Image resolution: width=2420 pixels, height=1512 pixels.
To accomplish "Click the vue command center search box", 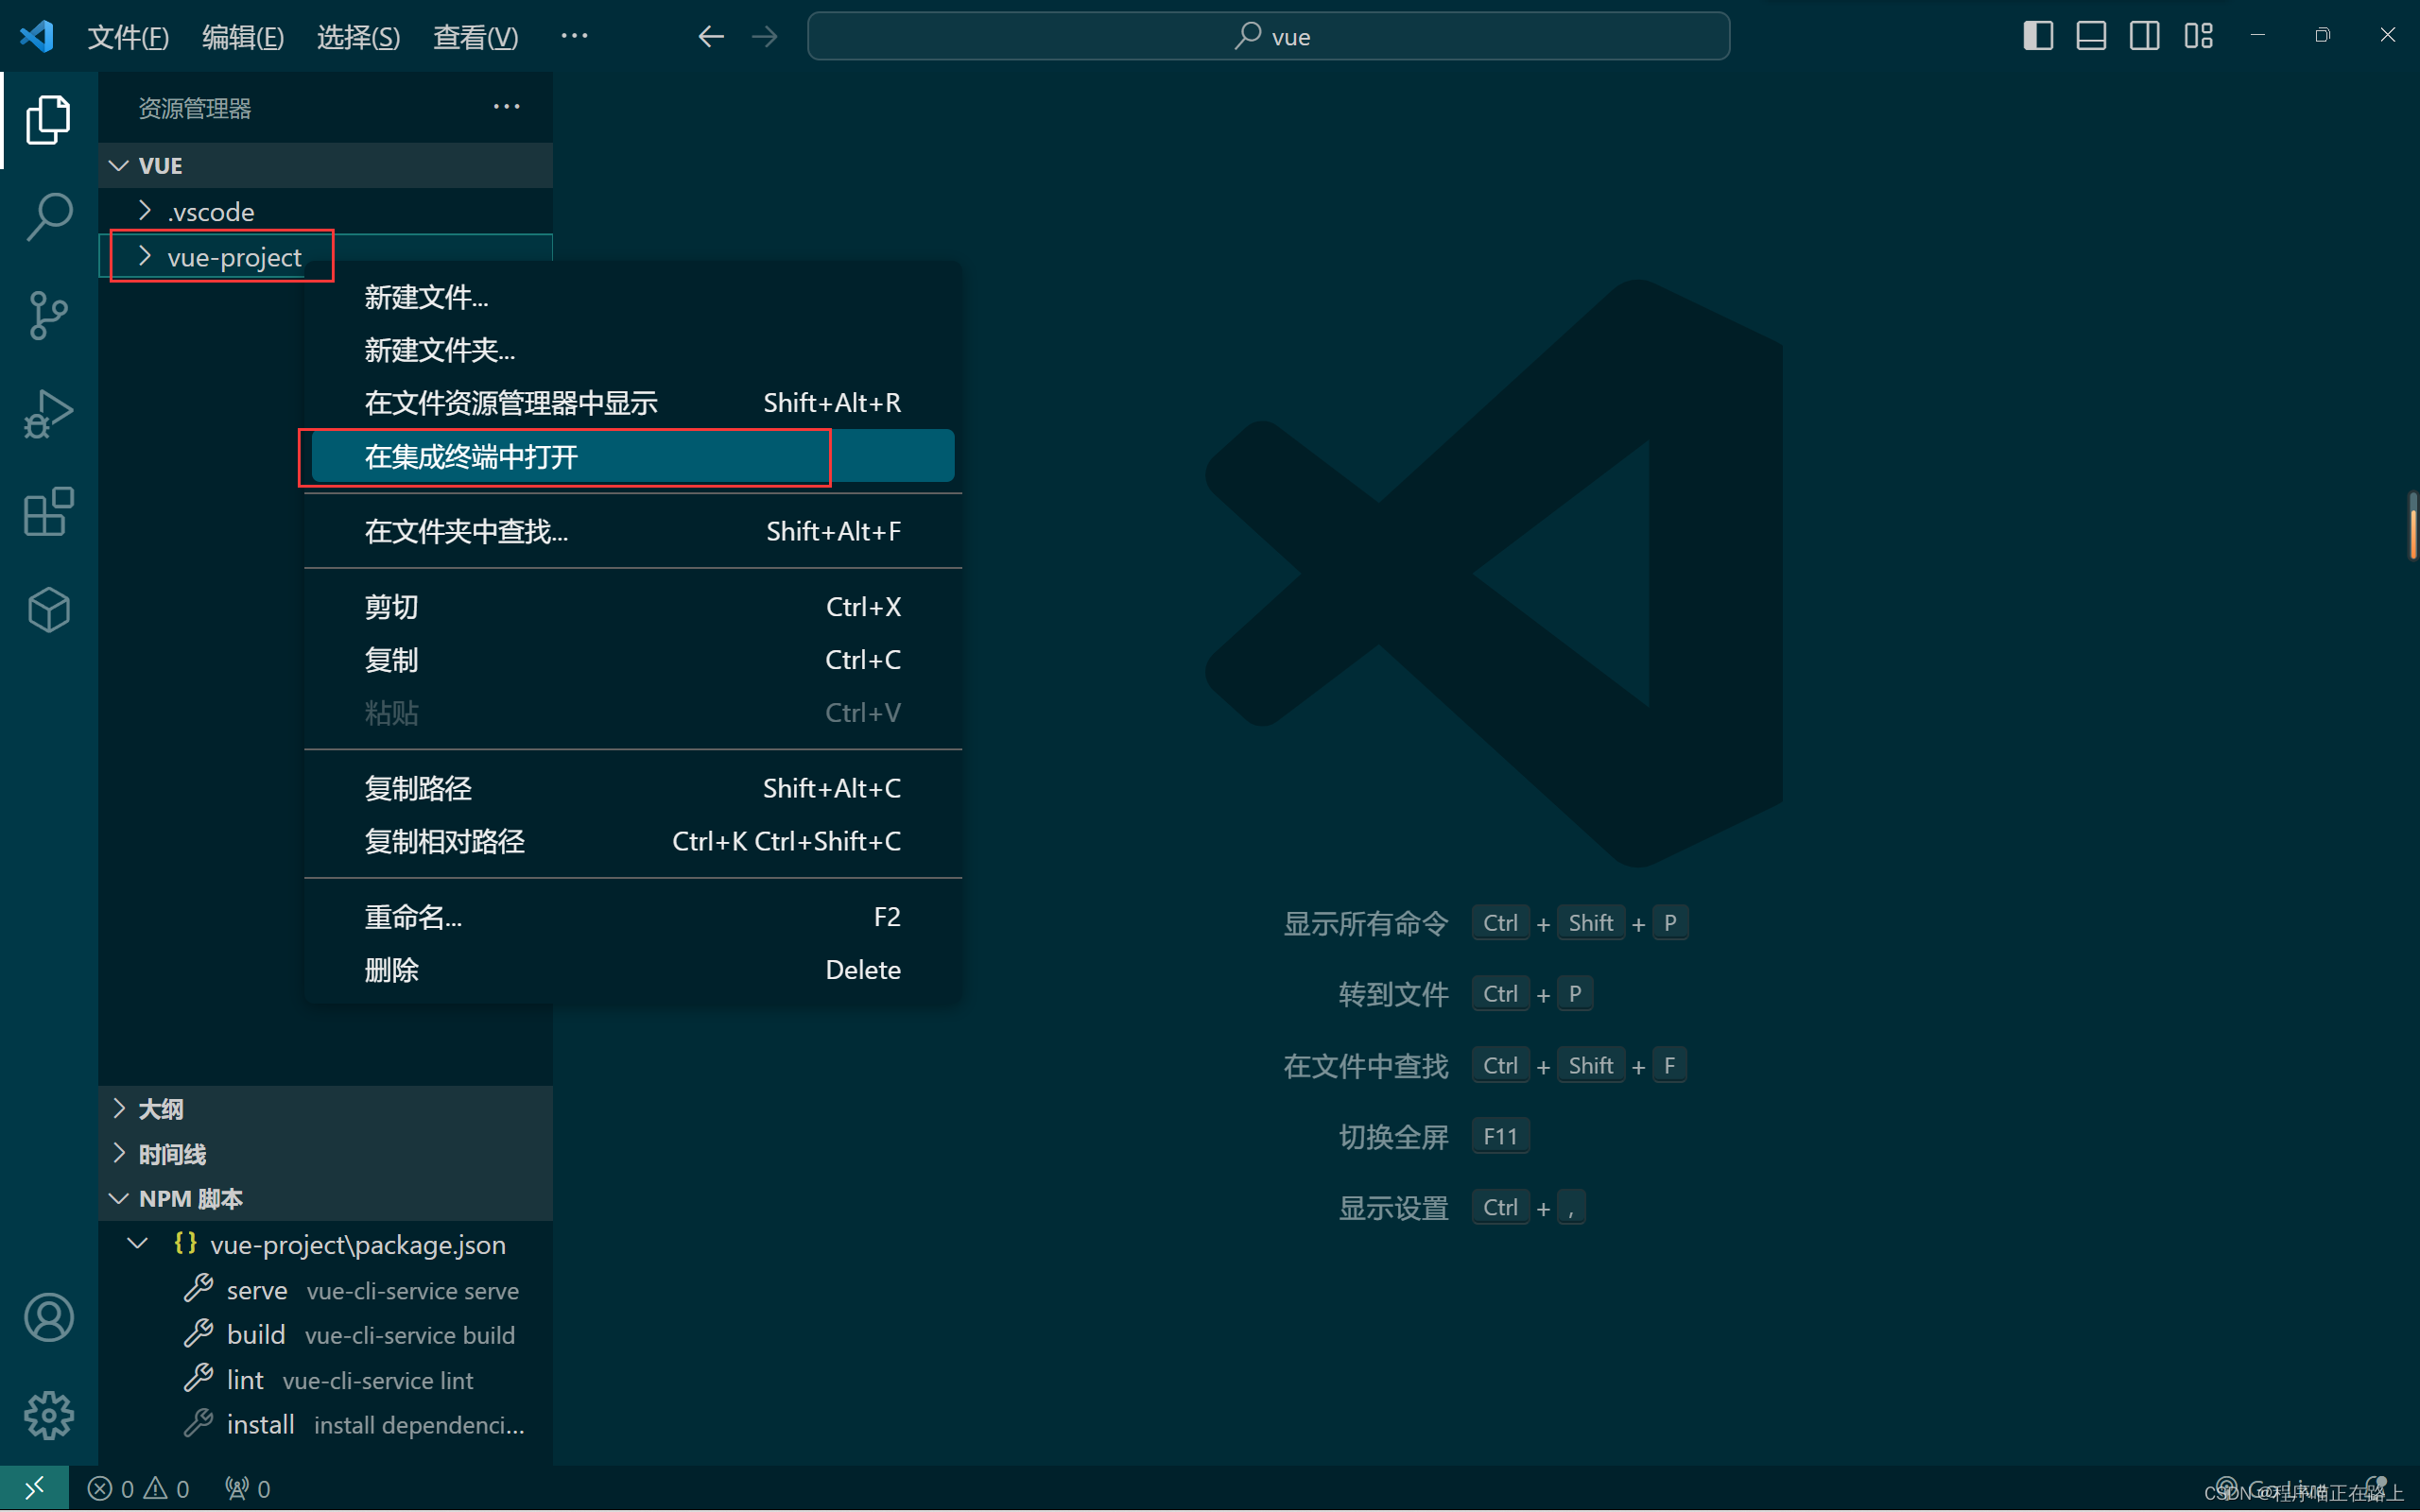I will [1268, 37].
